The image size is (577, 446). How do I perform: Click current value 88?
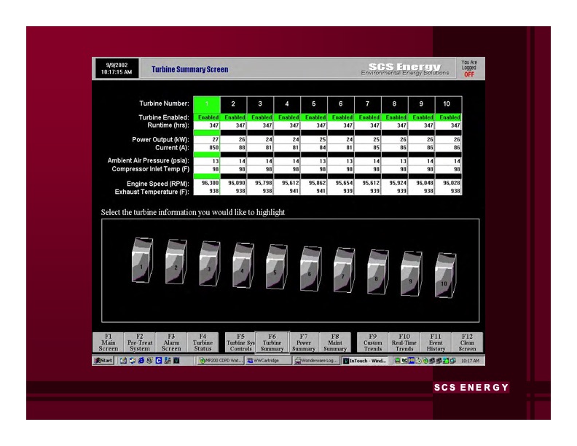[233, 147]
